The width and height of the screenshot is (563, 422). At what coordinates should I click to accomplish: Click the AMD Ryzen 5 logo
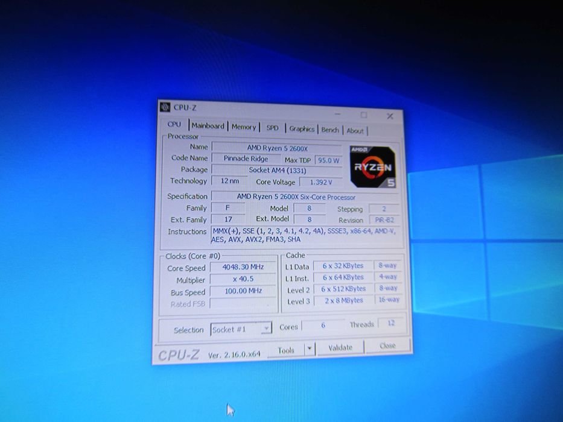coord(373,167)
